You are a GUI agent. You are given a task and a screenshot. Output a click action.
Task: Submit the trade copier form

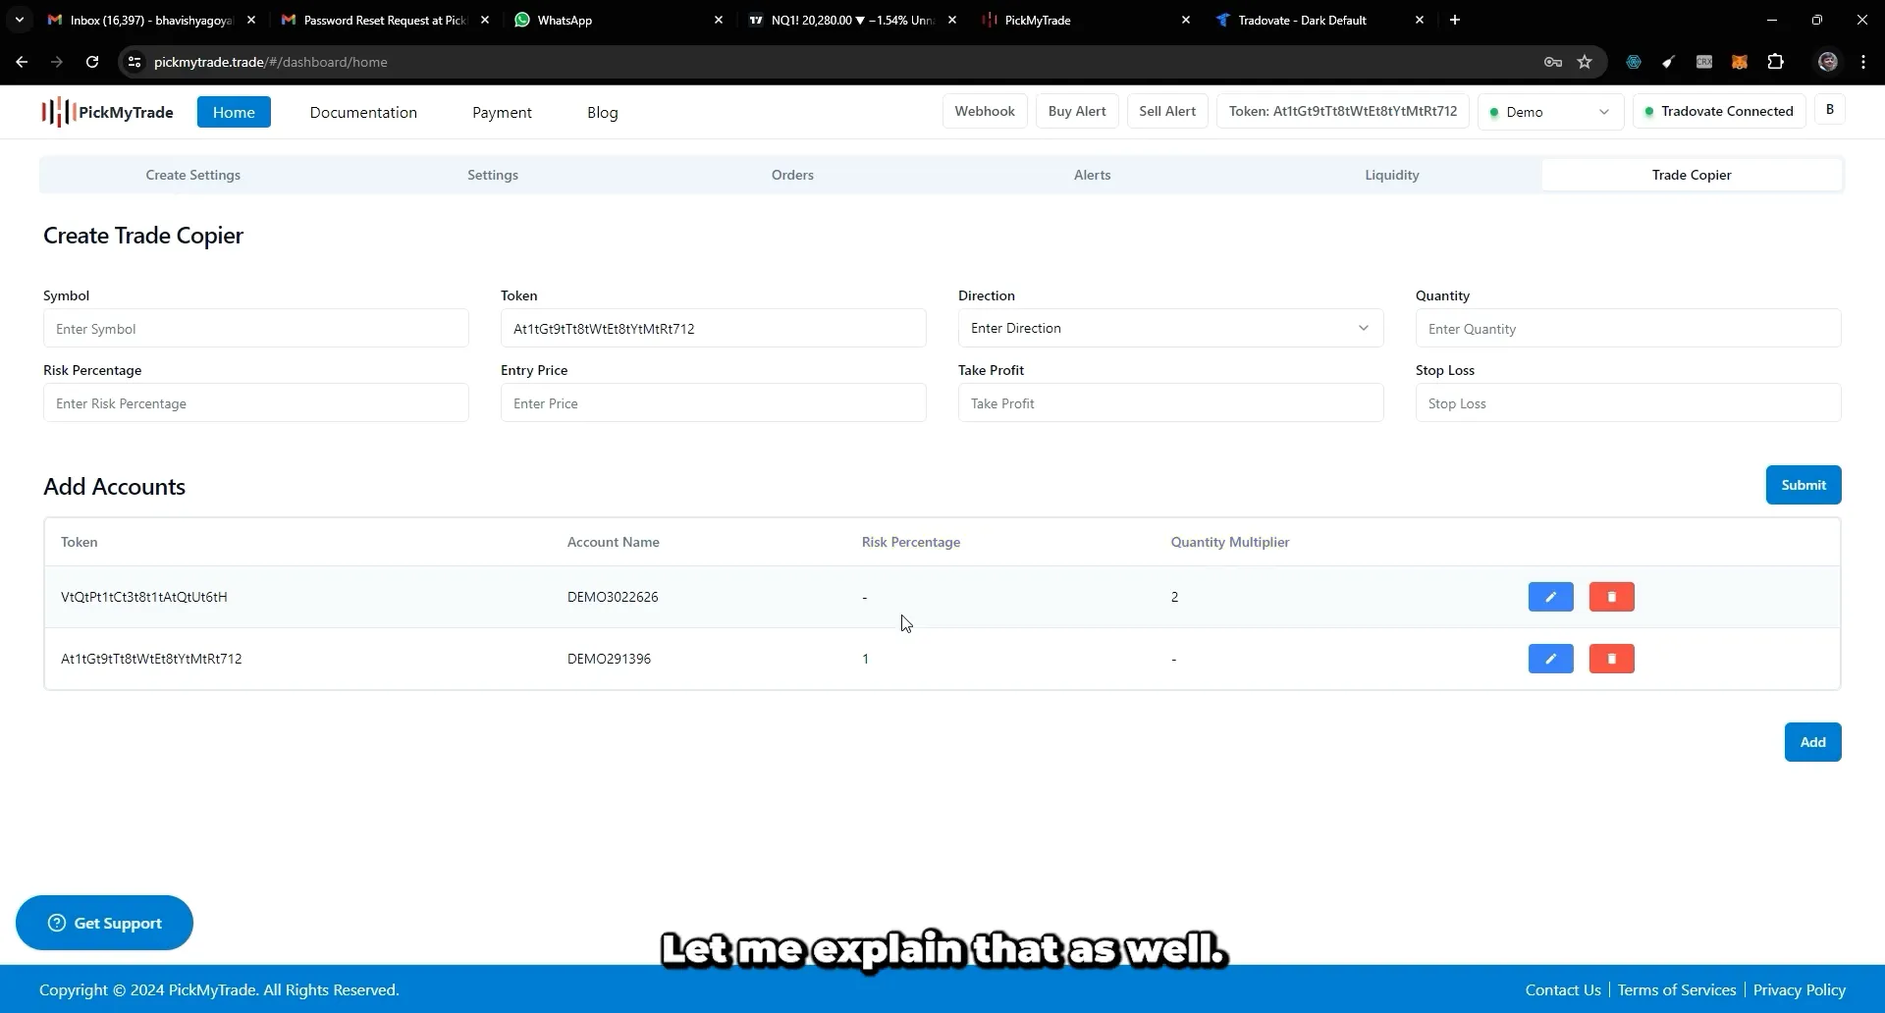click(1804, 485)
